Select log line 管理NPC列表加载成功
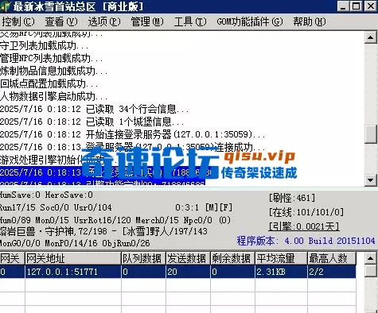The height and width of the screenshot is (313, 378). click(52, 58)
